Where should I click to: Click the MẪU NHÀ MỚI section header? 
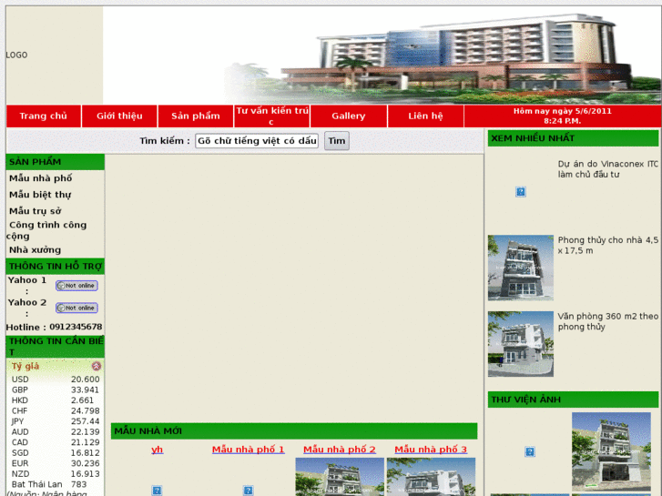(x=294, y=431)
